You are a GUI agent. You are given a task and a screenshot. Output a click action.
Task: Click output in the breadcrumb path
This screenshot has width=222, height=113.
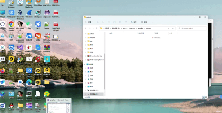(x=148, y=28)
